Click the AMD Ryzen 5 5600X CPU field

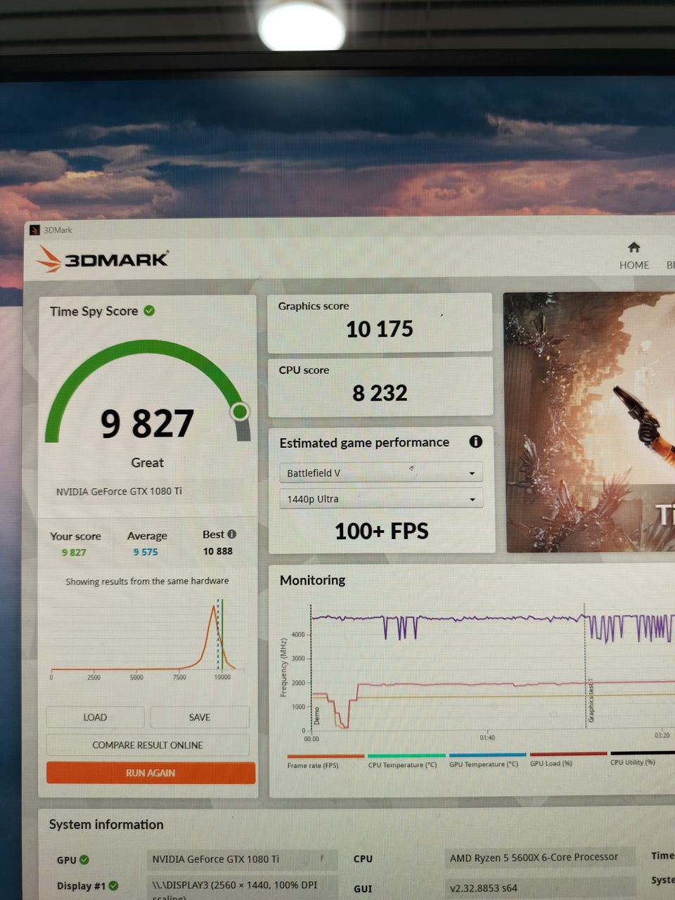[x=540, y=857]
